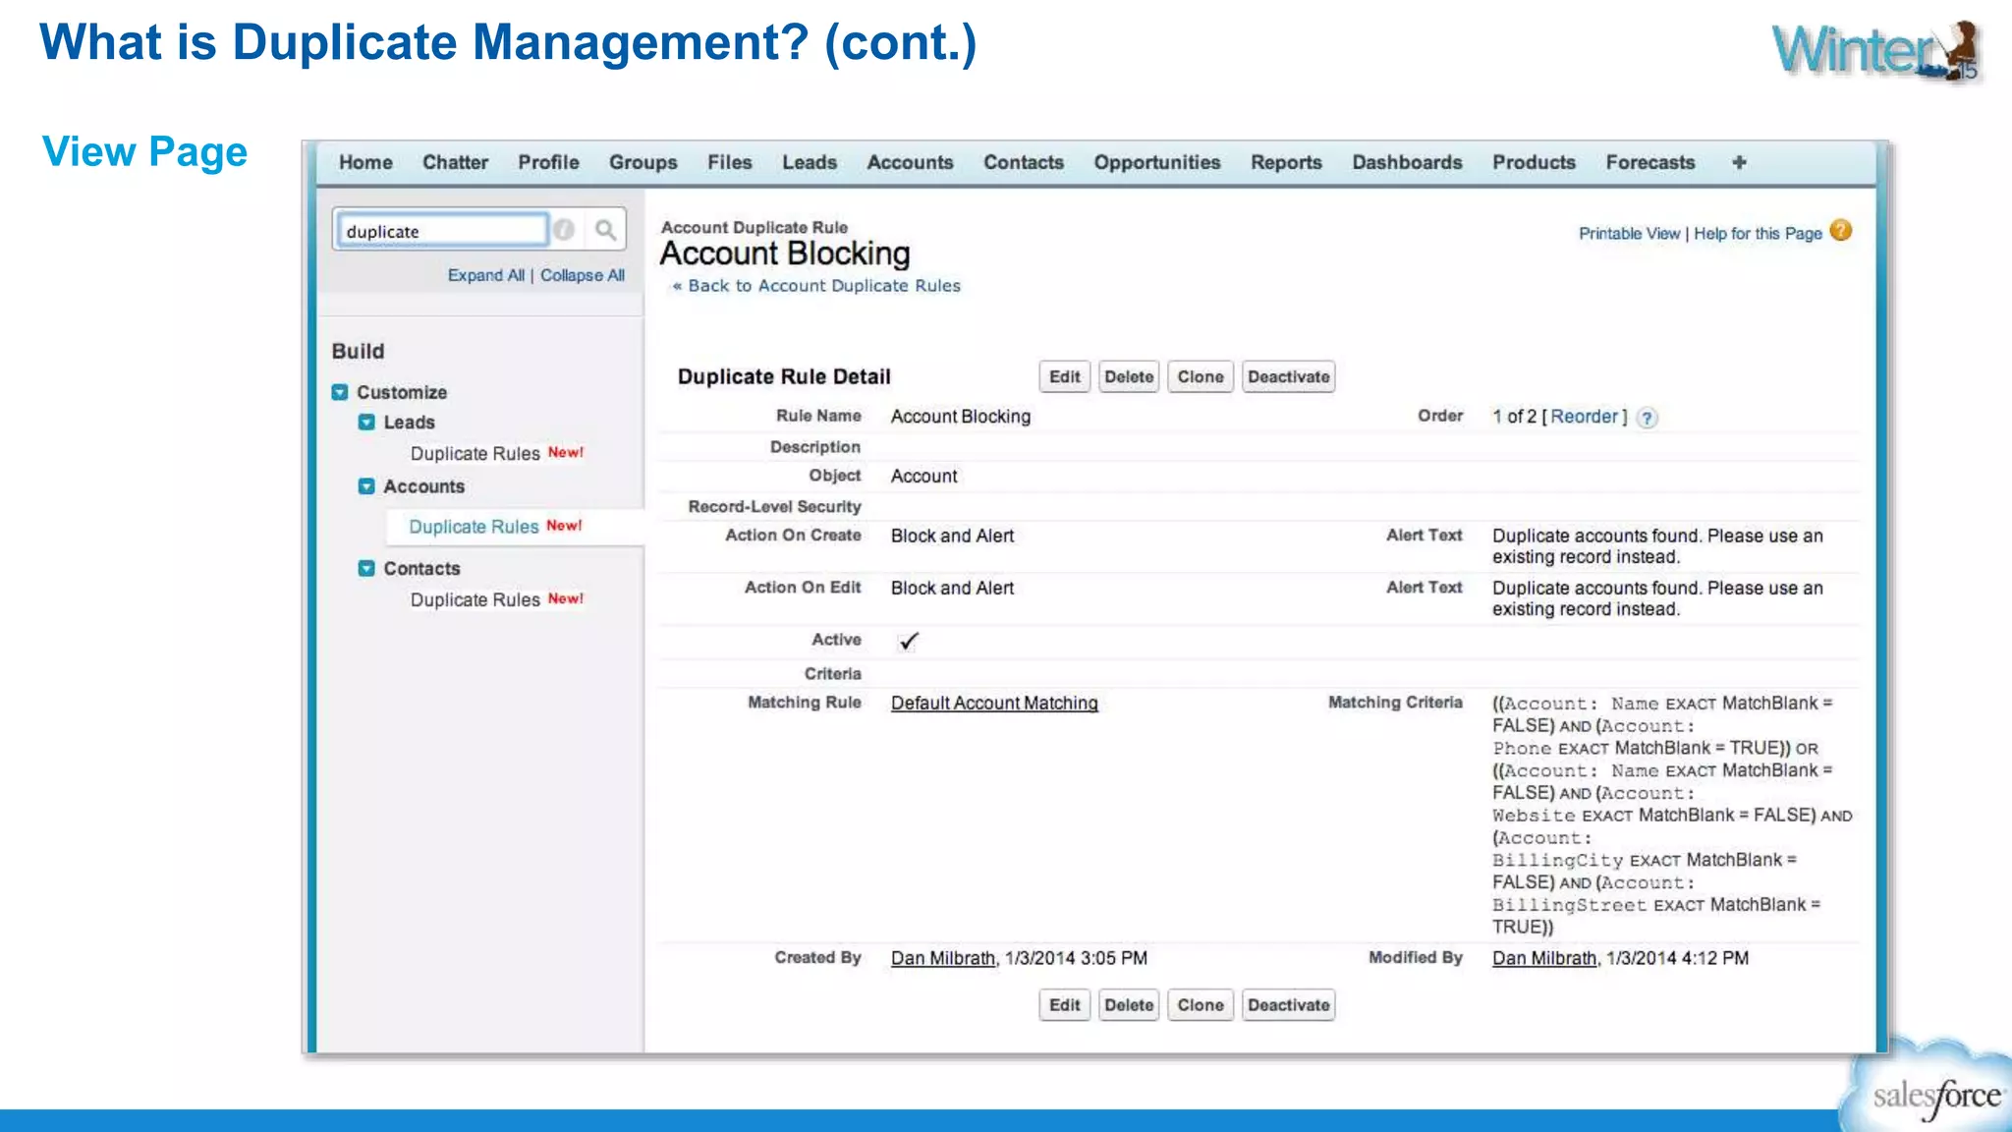Click the Duplicate Rule Detail section title

coord(784,377)
